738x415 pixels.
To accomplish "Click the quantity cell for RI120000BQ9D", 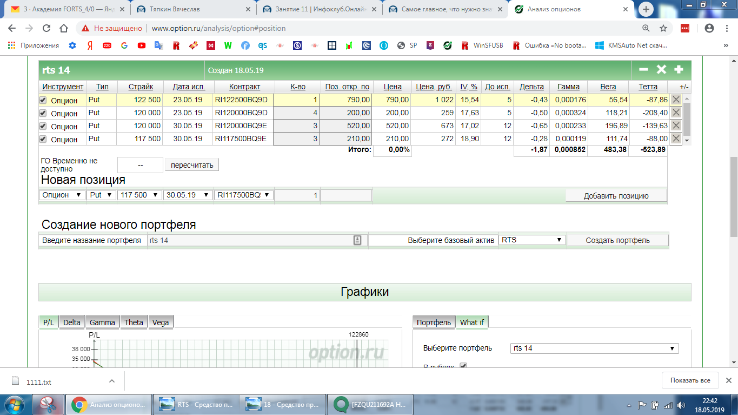I will tap(297, 113).
